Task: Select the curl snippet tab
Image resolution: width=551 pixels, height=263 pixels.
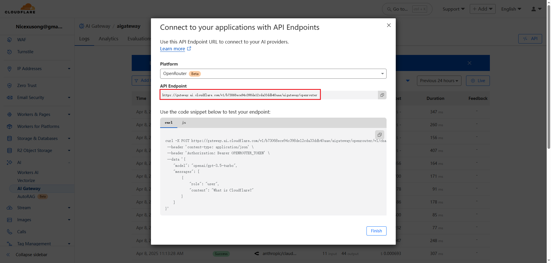Action: tap(169, 122)
